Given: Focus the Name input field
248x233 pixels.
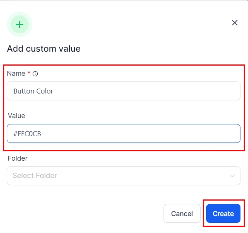Looking at the screenshot, I should (x=124, y=91).
